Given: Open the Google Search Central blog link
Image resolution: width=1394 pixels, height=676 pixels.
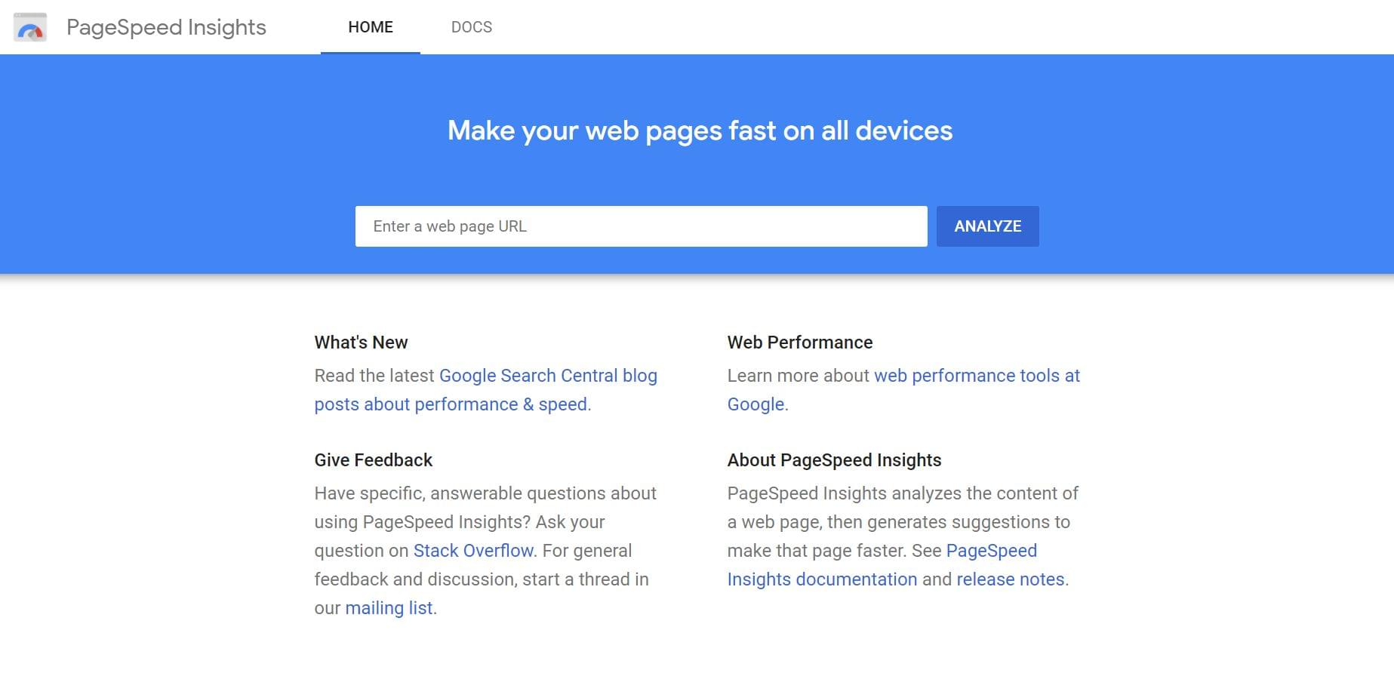Looking at the screenshot, I should 549,375.
